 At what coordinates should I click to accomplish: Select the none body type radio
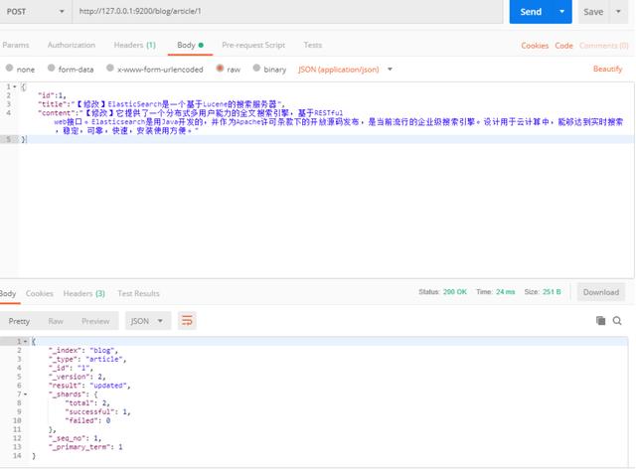(x=9, y=69)
